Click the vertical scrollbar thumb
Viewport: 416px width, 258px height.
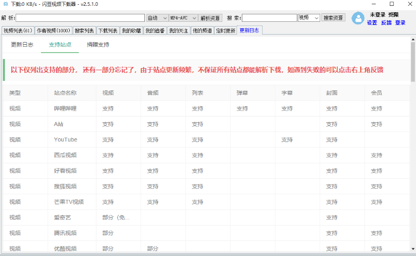click(x=413, y=62)
